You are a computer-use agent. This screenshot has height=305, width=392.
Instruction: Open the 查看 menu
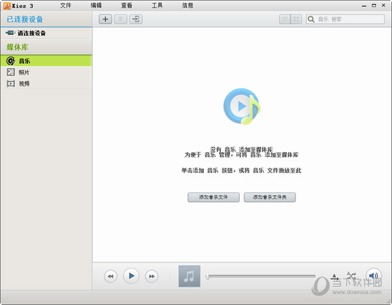[127, 5]
